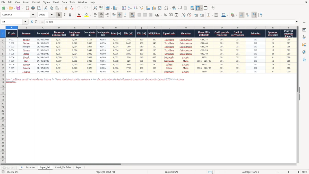Open the sidebar Navigator compass icon
The width and height of the screenshot is (309, 174).
pos(304,52)
